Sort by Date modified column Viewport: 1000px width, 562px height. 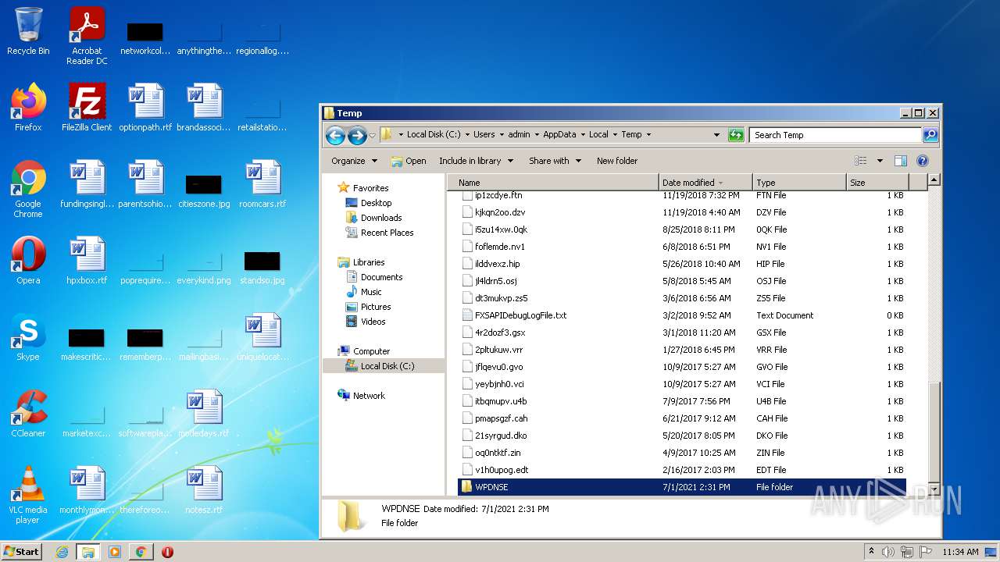706,183
